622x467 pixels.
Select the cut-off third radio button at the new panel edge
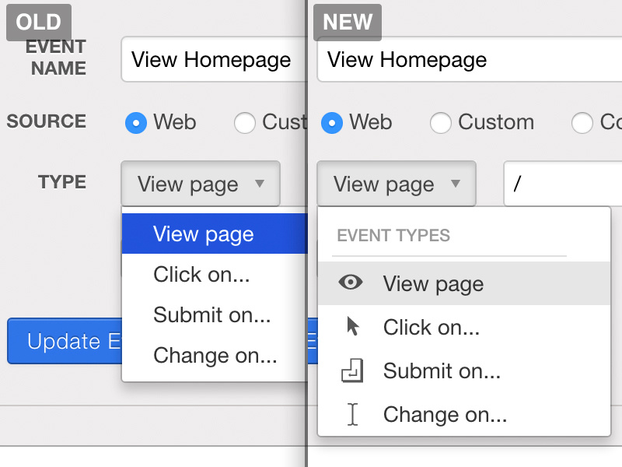pos(582,122)
